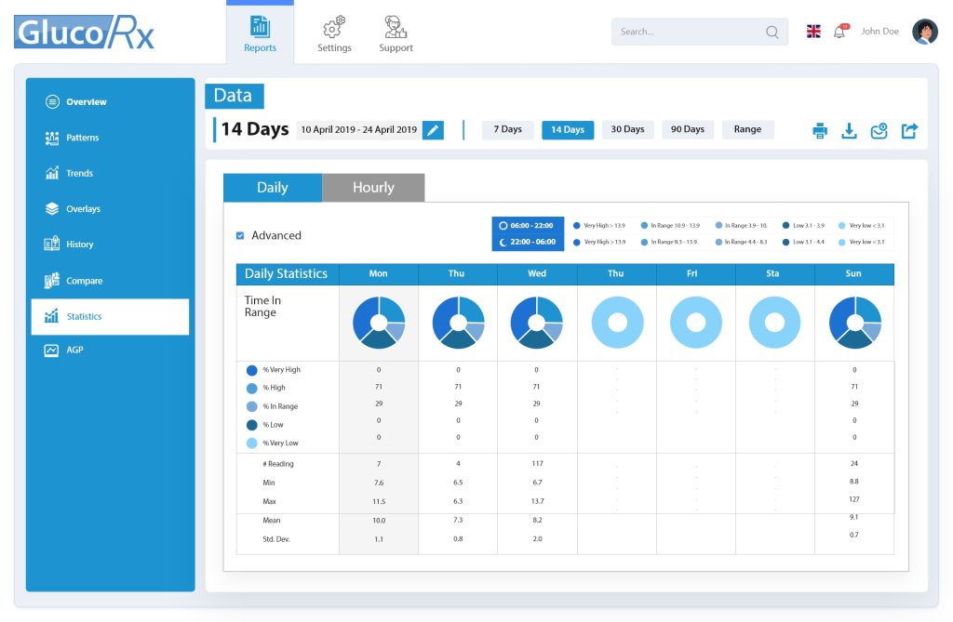Click the Daily Statistics header
Screen dimensions: 953x622
click(287, 274)
